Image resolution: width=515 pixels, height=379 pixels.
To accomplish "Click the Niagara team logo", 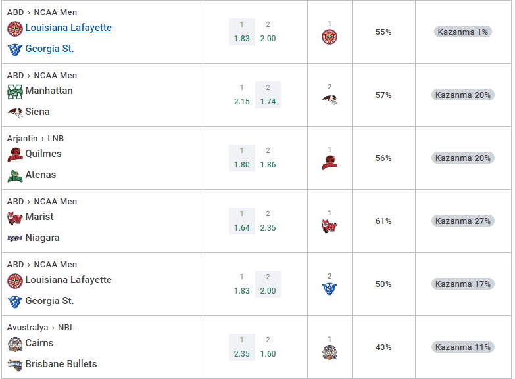I will click(14, 238).
